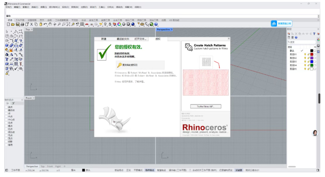Open the Front viewport title dropdown arrow
Viewport: 325px width, 177px height.
point(34,98)
